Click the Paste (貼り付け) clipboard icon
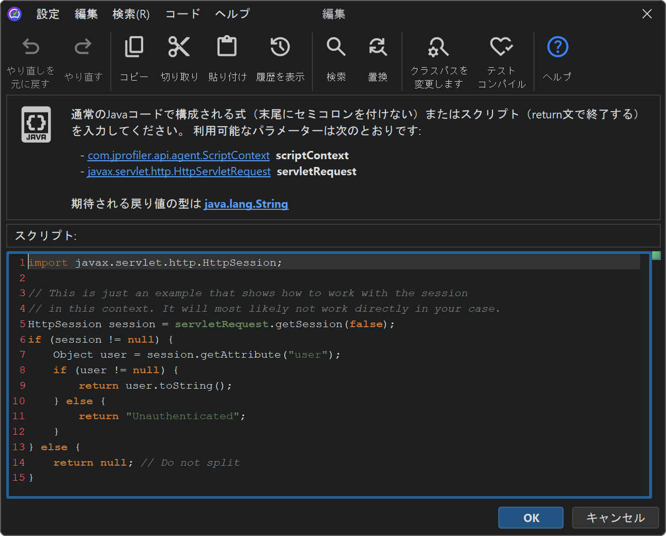 pos(227,48)
